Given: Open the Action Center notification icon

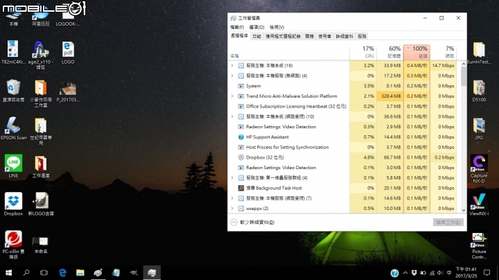Looking at the screenshot, I should [487, 272].
